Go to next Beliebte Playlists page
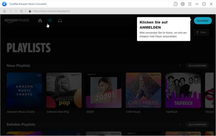Viewport: 216px width, 136px height. point(180,124)
